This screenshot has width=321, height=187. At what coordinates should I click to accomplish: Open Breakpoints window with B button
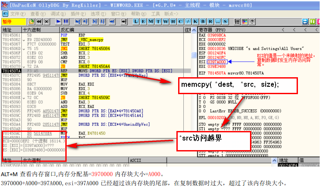[x=203, y=22]
